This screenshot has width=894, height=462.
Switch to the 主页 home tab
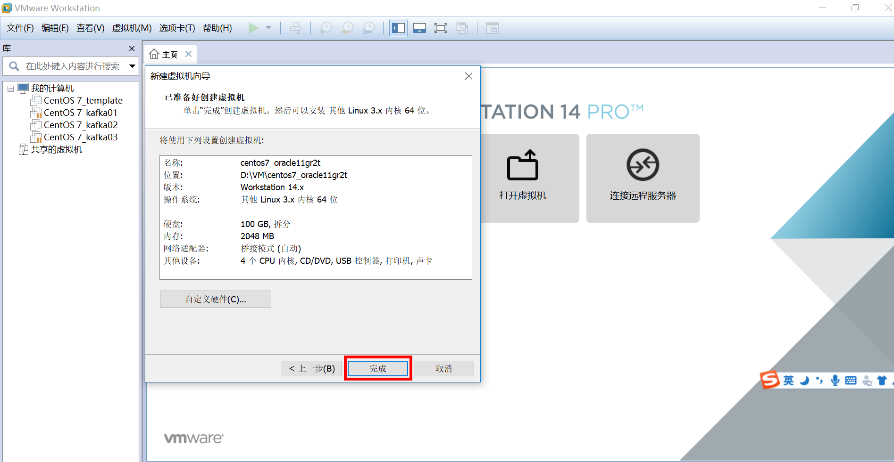point(169,55)
